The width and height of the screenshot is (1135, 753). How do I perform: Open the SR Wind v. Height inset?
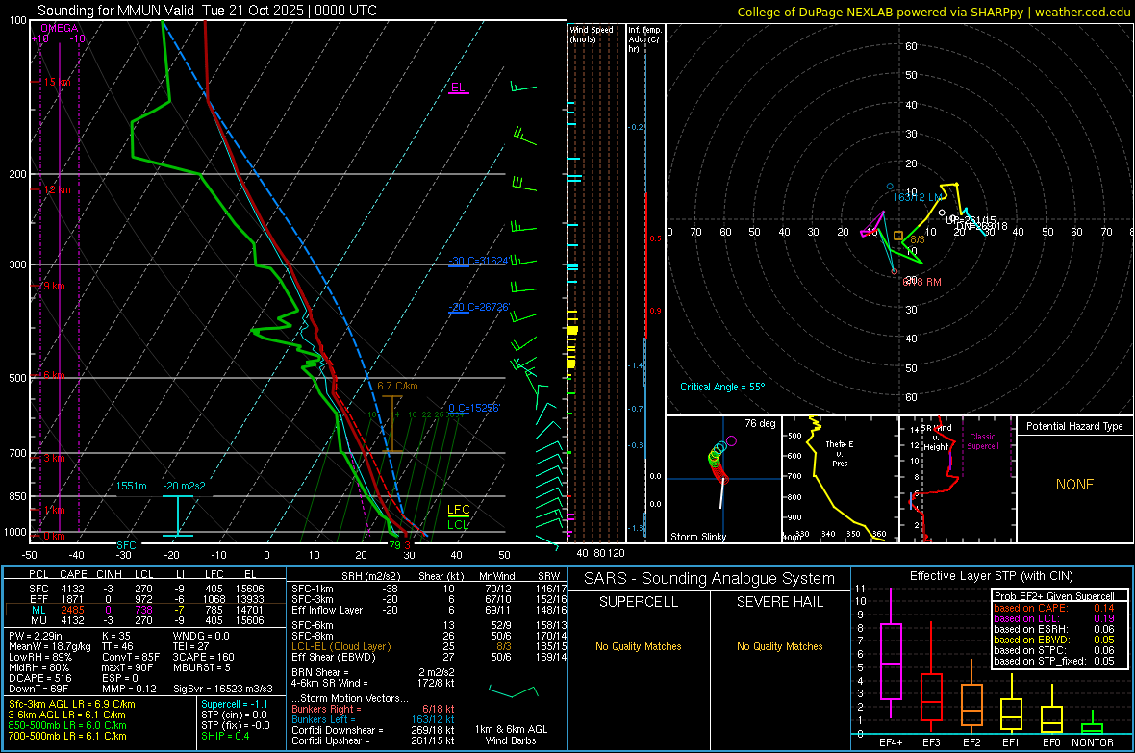click(957, 479)
